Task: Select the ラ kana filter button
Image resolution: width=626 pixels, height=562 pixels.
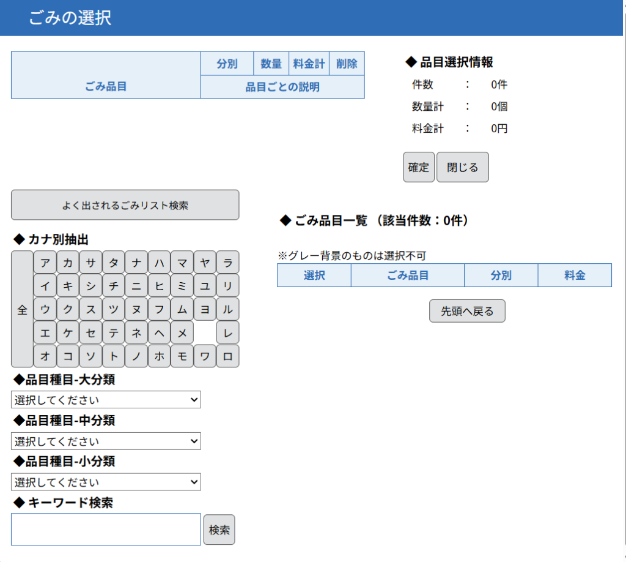Action: 227,262
